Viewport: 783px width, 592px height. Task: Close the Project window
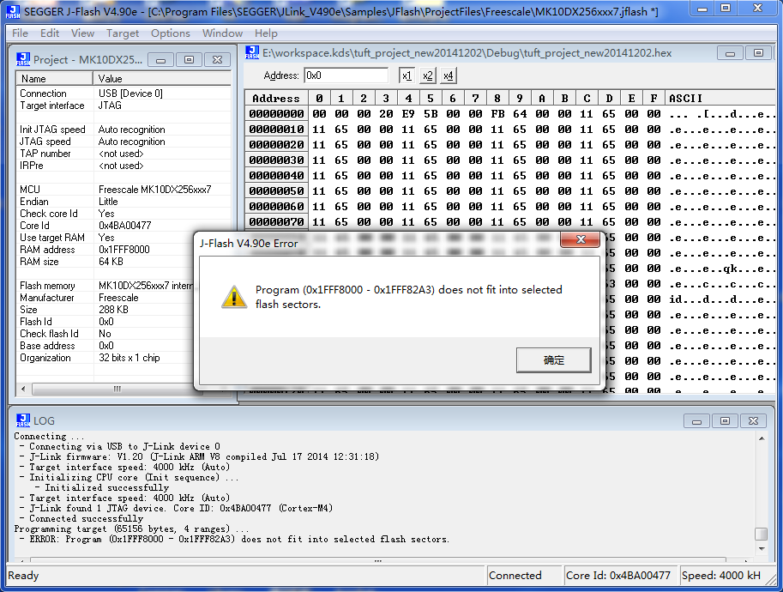coord(217,60)
